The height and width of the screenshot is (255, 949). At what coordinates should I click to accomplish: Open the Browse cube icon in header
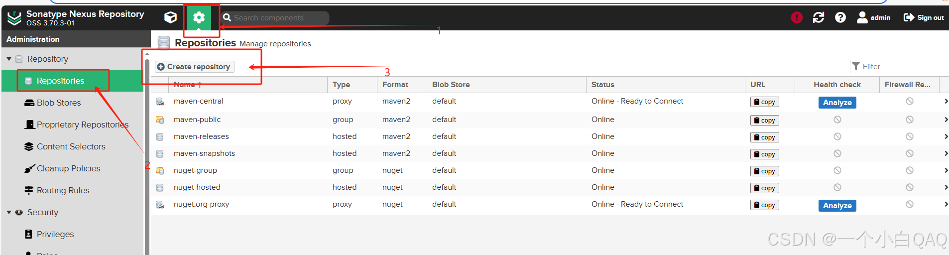coord(171,17)
